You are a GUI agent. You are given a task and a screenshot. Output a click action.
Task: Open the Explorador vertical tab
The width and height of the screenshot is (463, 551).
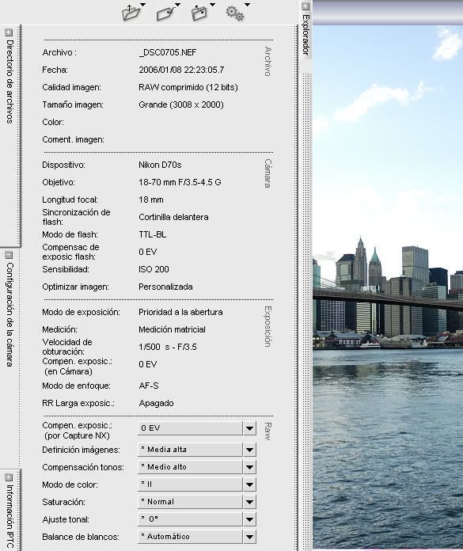[x=306, y=35]
